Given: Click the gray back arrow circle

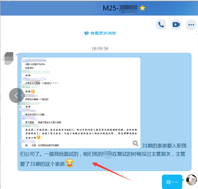Looking at the screenshot, I should pyautogui.click(x=16, y=95).
